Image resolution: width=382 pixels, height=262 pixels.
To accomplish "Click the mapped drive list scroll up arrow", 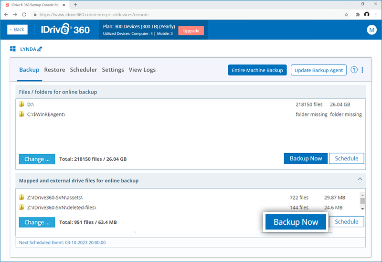I will [x=362, y=195].
